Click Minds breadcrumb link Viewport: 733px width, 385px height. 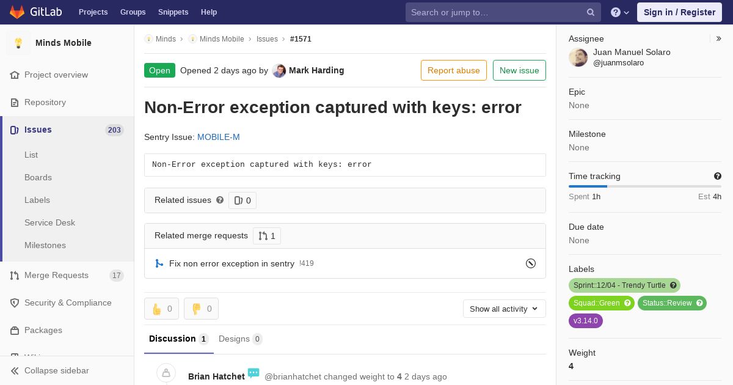(166, 39)
